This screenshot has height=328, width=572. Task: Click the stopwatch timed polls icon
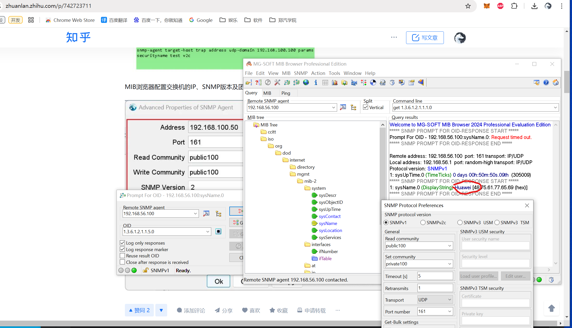pos(392,82)
